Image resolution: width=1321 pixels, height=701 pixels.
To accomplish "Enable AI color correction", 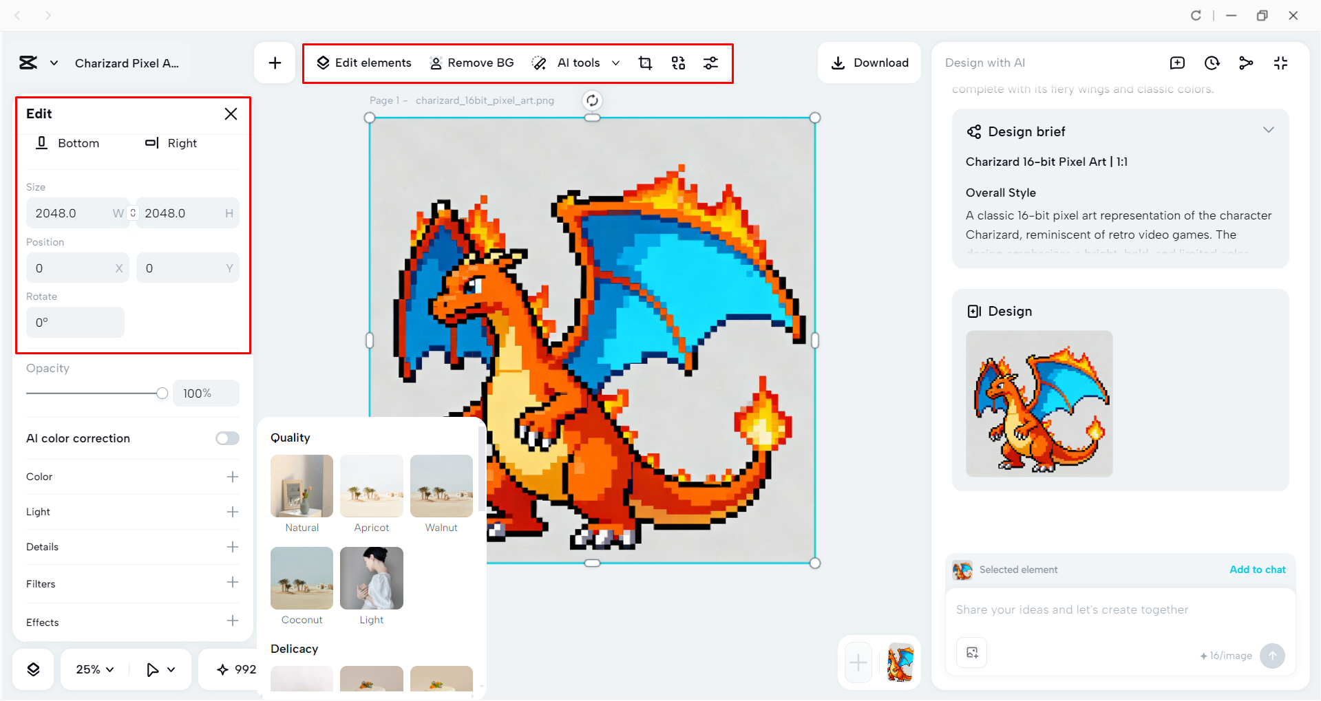I will click(x=227, y=438).
